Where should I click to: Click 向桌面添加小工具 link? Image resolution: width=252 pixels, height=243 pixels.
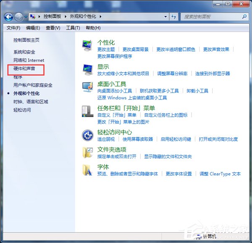point(115,91)
